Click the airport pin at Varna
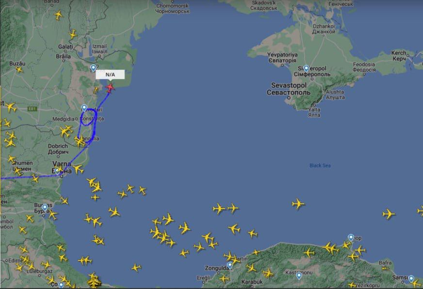The image size is (423, 289). (x=57, y=170)
